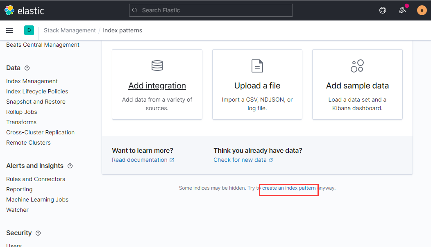Select Machine Learning Jobs in sidebar
431x247 pixels.
37,199
